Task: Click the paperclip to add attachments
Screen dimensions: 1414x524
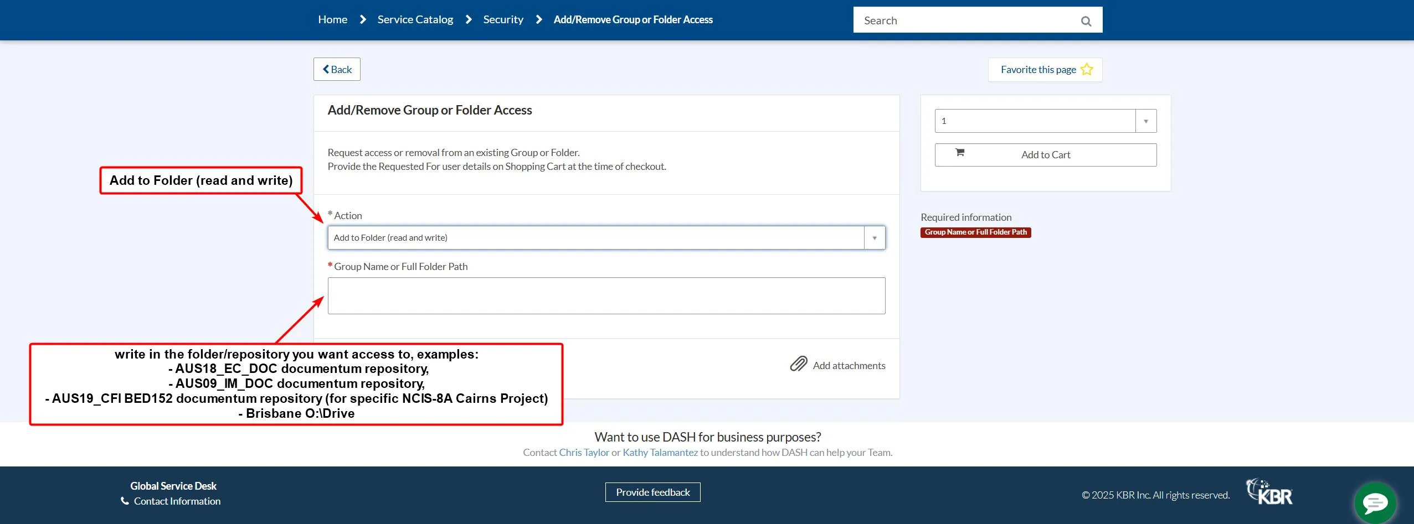Action: pos(799,364)
